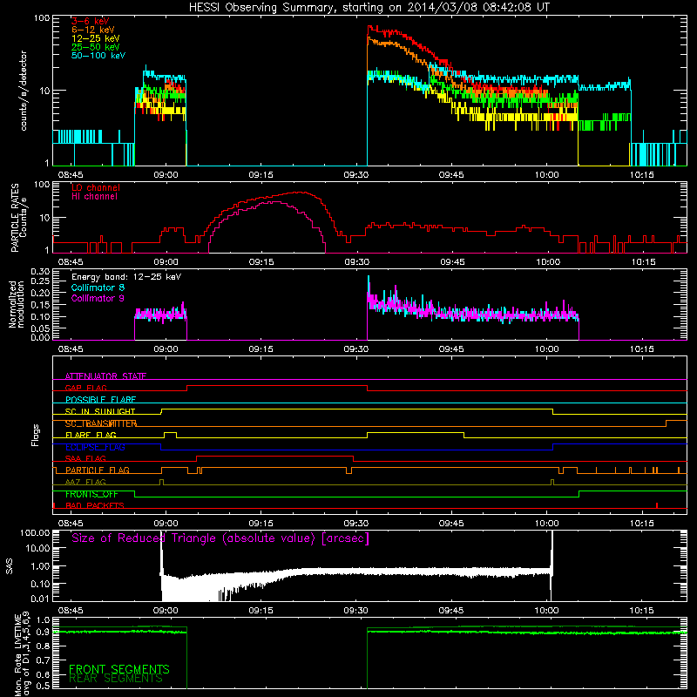This screenshot has height=697, width=697.
Task: Click the SAS axis label
Action: (10, 566)
